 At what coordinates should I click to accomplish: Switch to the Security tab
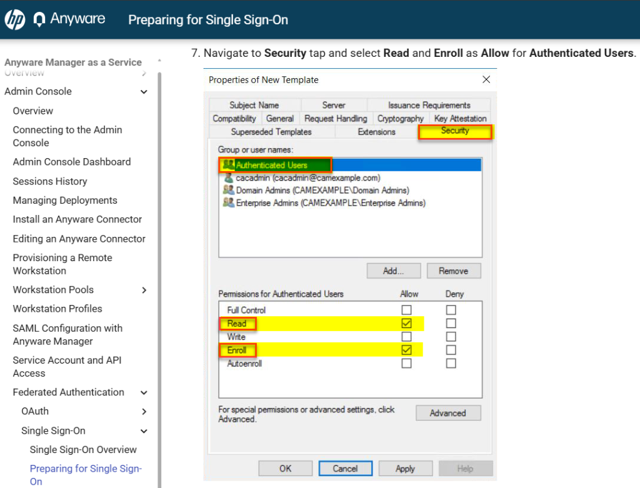pos(455,131)
